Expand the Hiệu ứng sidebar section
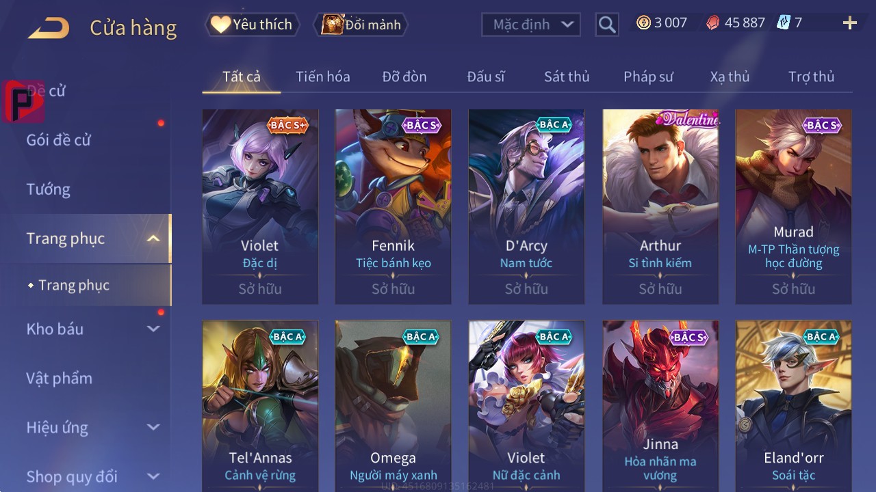Screen dimensions: 876x492 point(153,427)
